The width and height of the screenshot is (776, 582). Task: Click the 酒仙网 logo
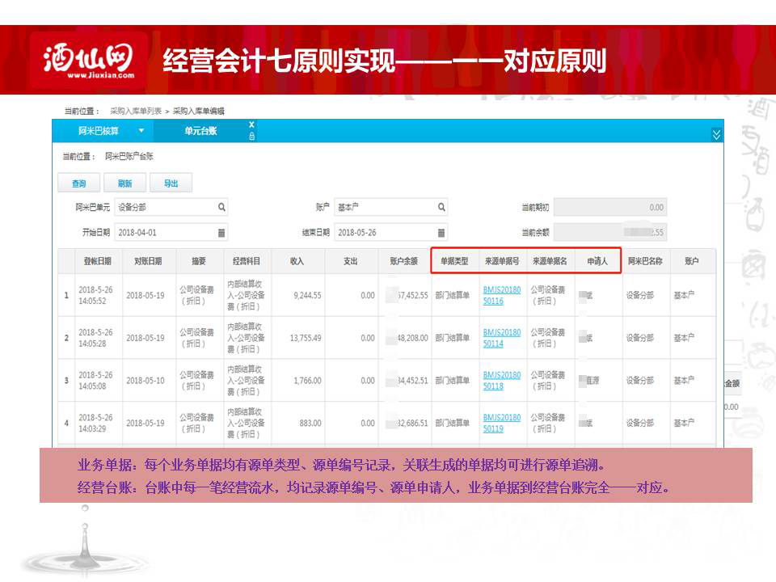pos(88,60)
